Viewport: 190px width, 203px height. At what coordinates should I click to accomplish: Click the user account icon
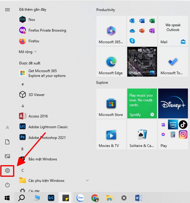7,128
